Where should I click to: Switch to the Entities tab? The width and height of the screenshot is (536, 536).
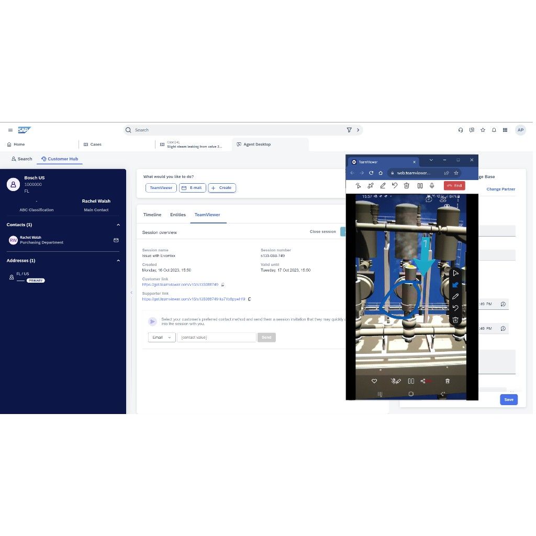[178, 215]
